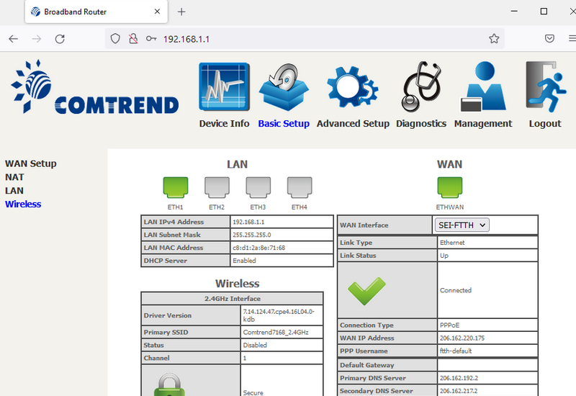
Task: Click Primary SSID Comtrend7168_2.4GHz
Action: click(276, 332)
